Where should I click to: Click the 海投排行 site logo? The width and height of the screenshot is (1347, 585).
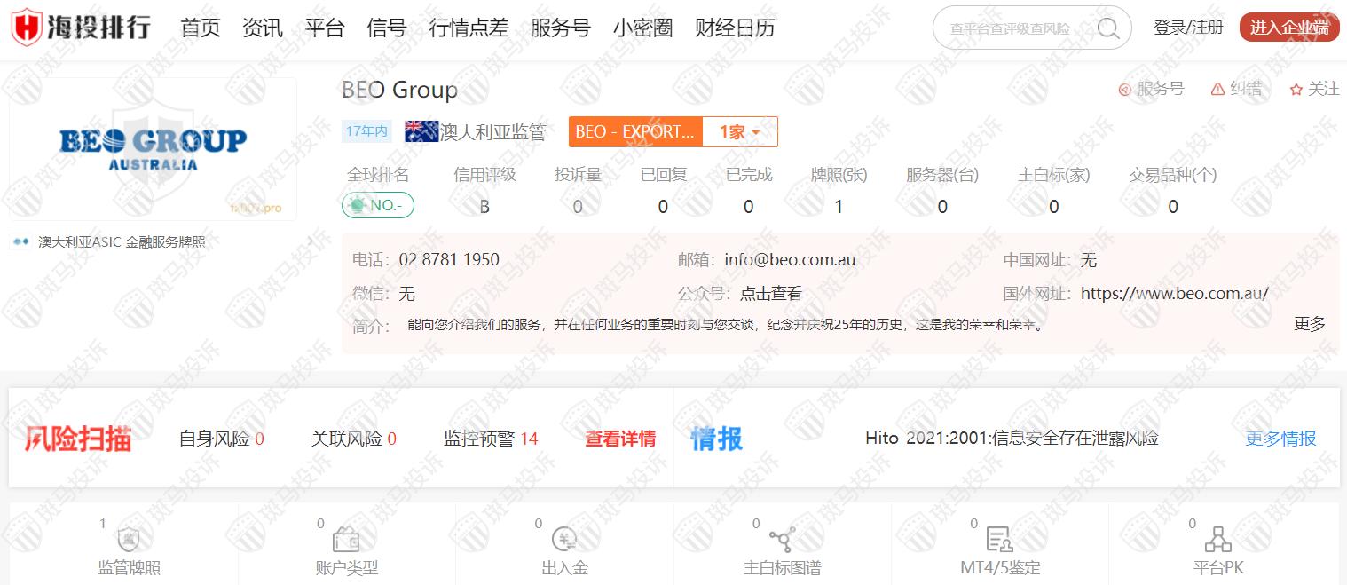(82, 28)
